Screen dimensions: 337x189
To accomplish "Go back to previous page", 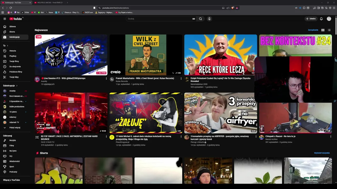I will (x=3, y=8).
